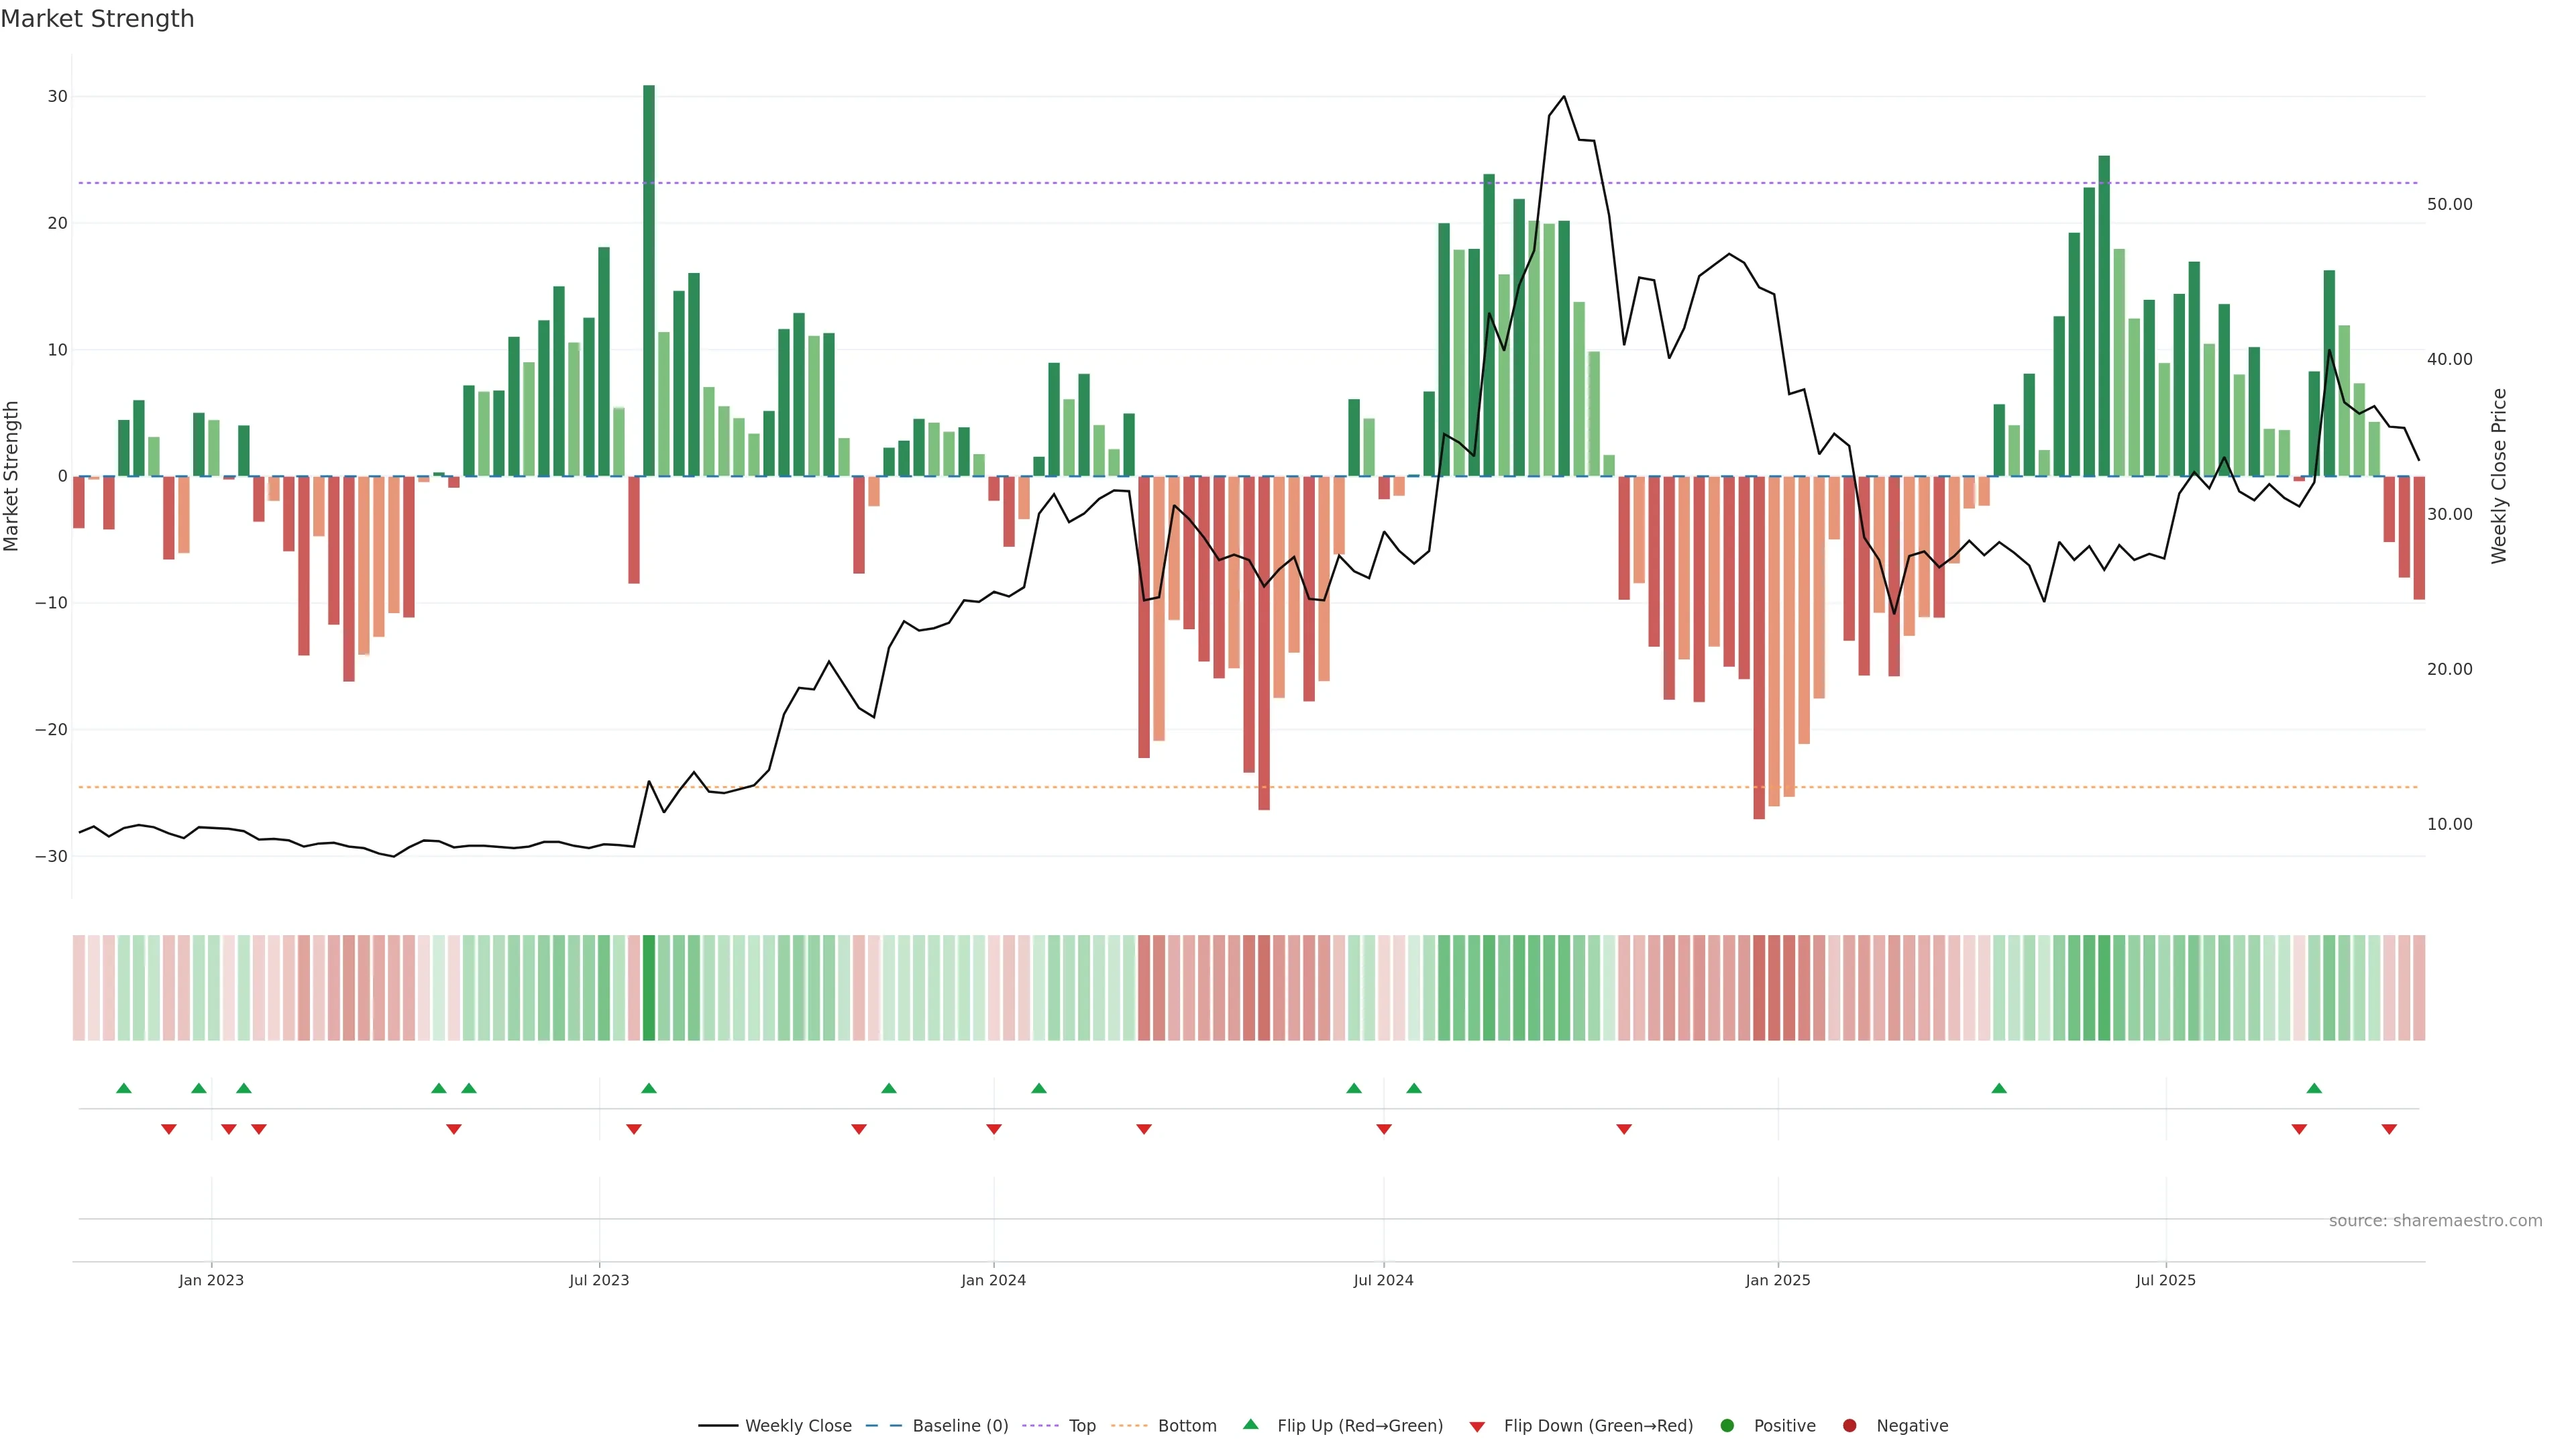This screenshot has width=2576, height=1449.
Task: Click flip up triangle near Jul 2024
Action: [1413, 1088]
